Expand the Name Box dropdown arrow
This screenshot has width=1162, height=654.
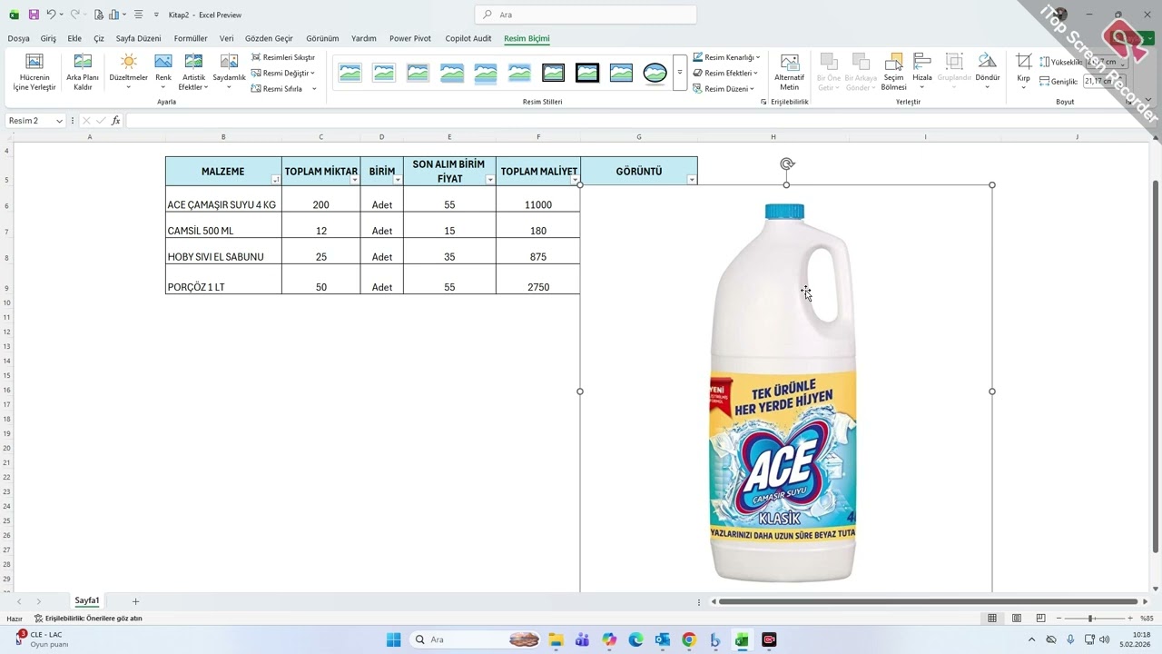coord(59,121)
